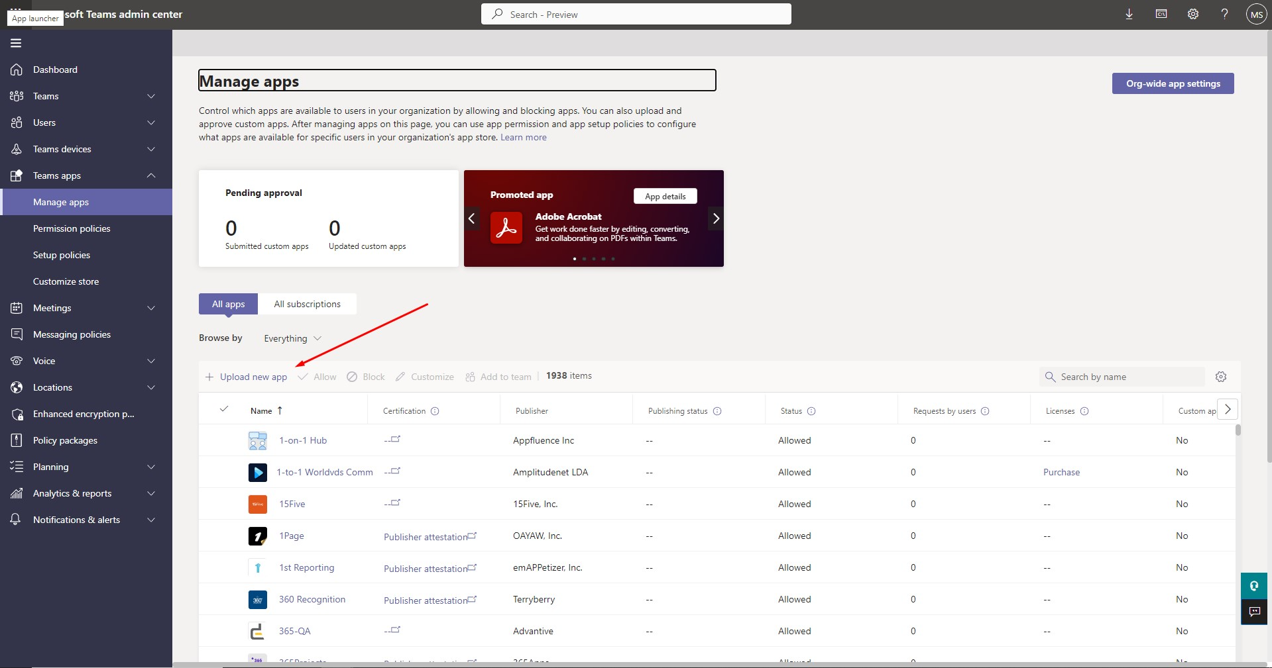Click the Org-wide app settings button
Viewport: 1272px width, 668px height.
pyautogui.click(x=1173, y=83)
